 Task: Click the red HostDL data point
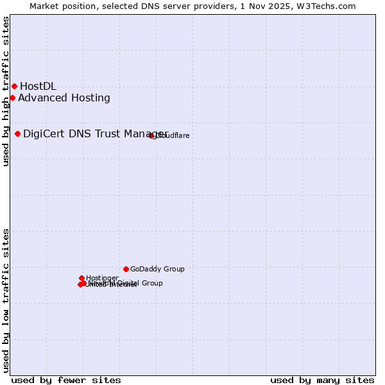click(x=14, y=86)
